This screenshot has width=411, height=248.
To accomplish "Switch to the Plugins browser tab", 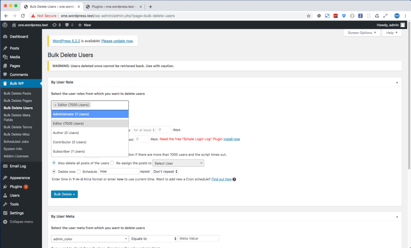I will click(x=110, y=6).
